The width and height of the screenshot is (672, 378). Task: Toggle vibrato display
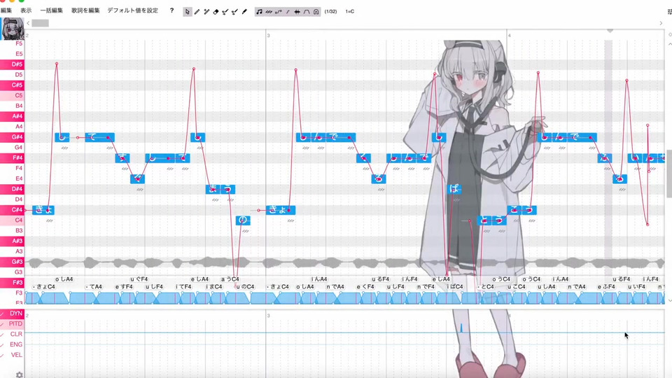[x=269, y=12]
